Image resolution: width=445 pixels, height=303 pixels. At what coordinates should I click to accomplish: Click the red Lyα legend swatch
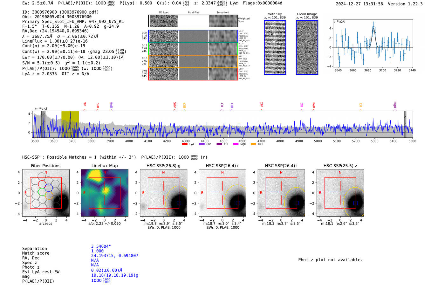pos(184,144)
